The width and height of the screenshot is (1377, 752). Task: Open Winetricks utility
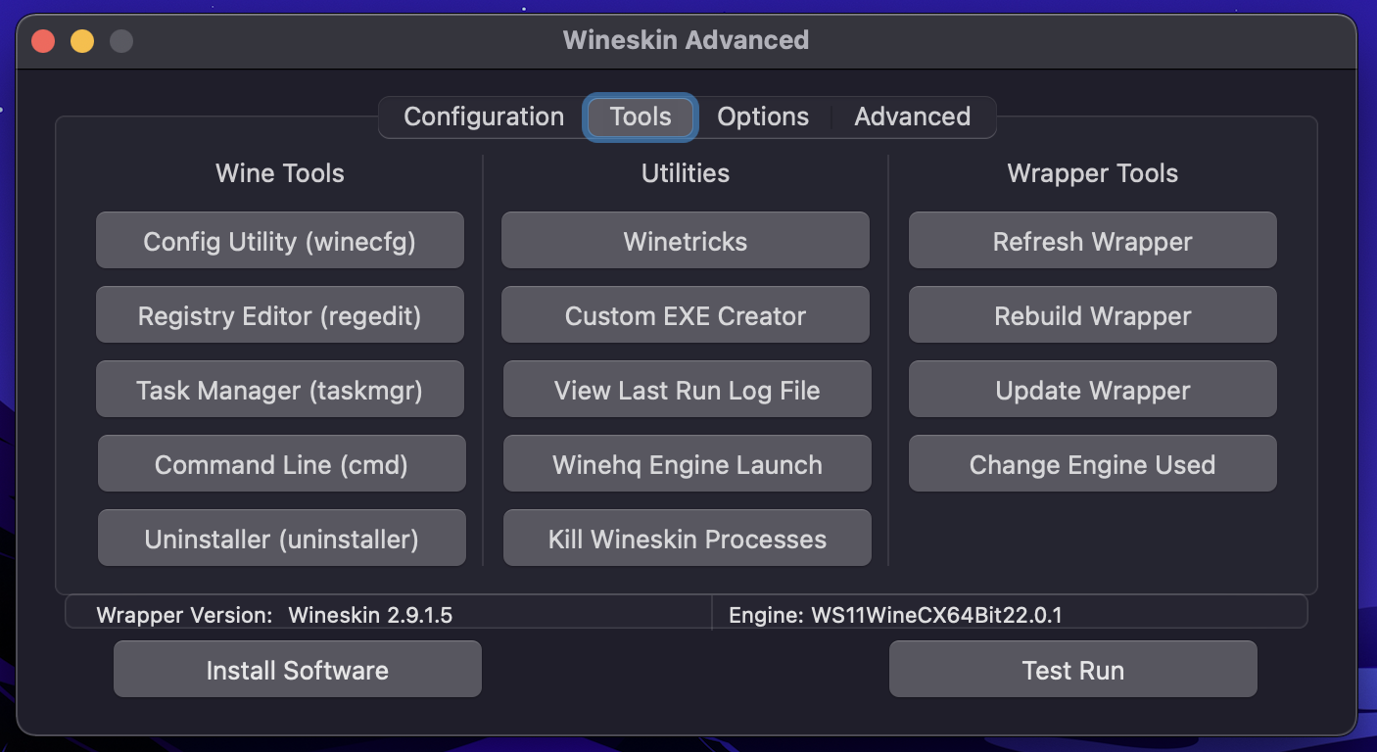pos(686,241)
